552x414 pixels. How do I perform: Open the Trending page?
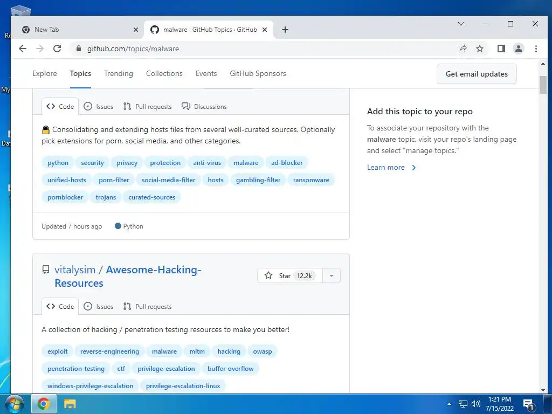(x=118, y=73)
